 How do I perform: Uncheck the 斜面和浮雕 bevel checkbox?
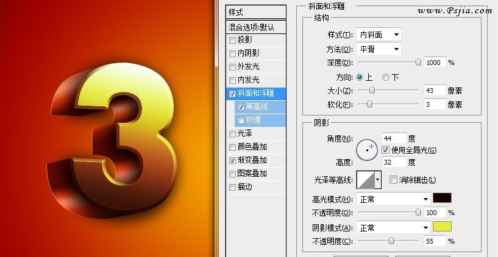tap(232, 94)
